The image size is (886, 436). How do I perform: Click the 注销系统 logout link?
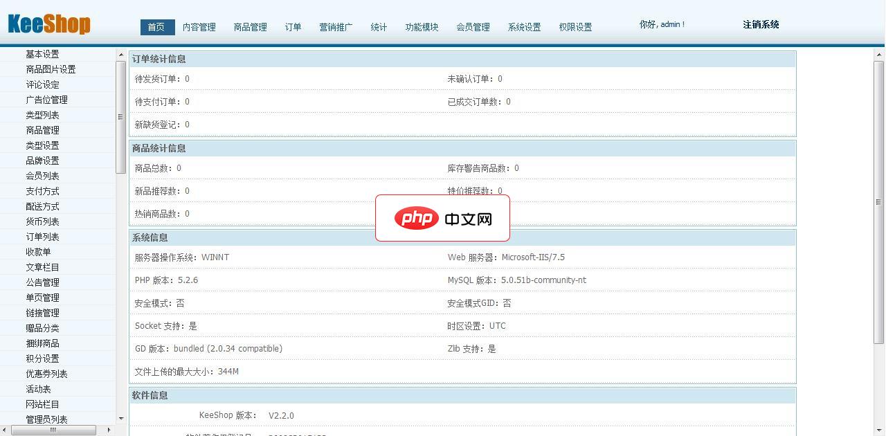(760, 24)
